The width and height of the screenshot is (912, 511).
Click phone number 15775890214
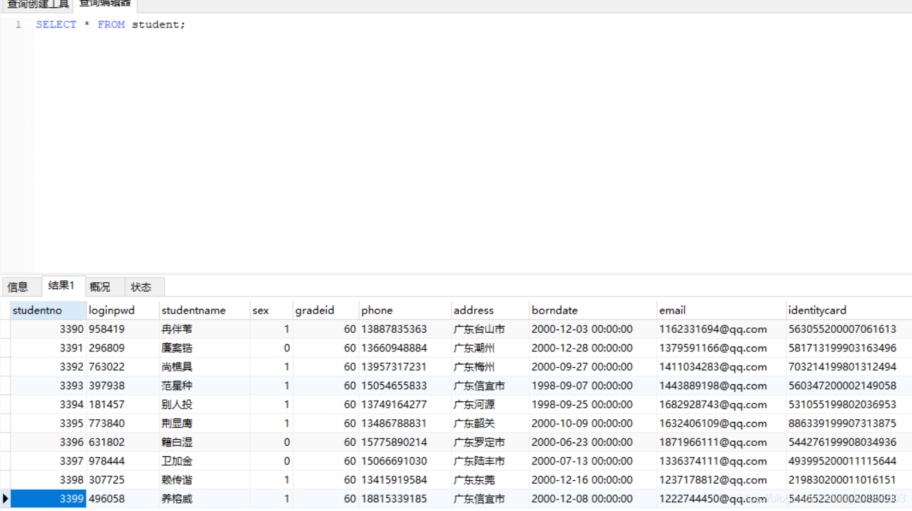(x=394, y=443)
